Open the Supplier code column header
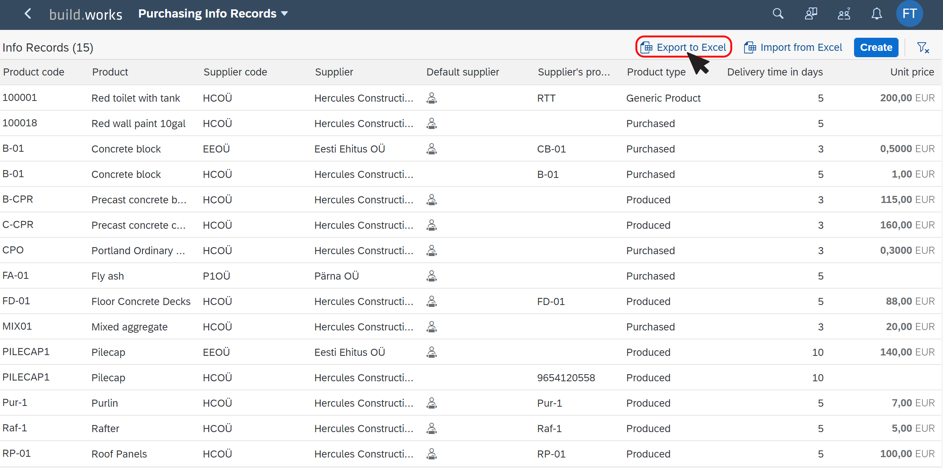 (x=235, y=72)
